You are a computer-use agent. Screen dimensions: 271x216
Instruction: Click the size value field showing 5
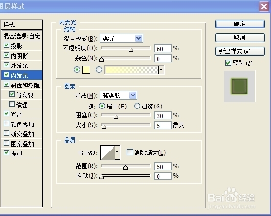point(162,126)
